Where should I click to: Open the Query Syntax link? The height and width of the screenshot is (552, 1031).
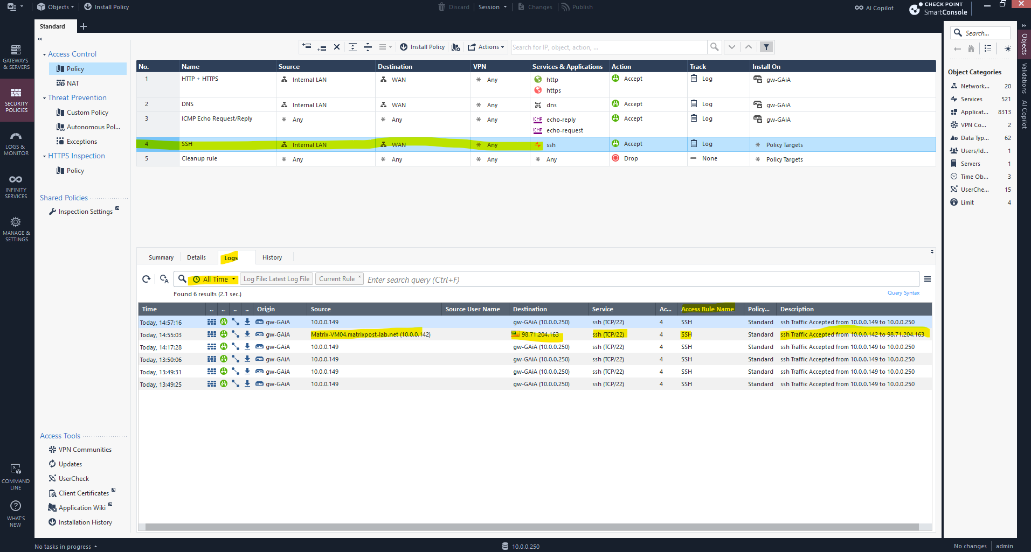click(903, 293)
